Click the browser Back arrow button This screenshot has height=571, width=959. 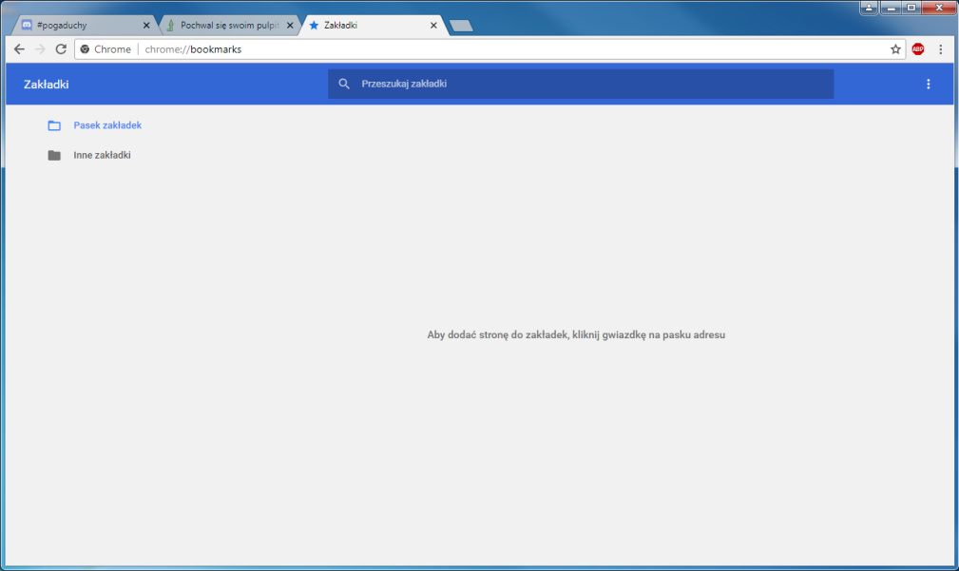pyautogui.click(x=19, y=49)
